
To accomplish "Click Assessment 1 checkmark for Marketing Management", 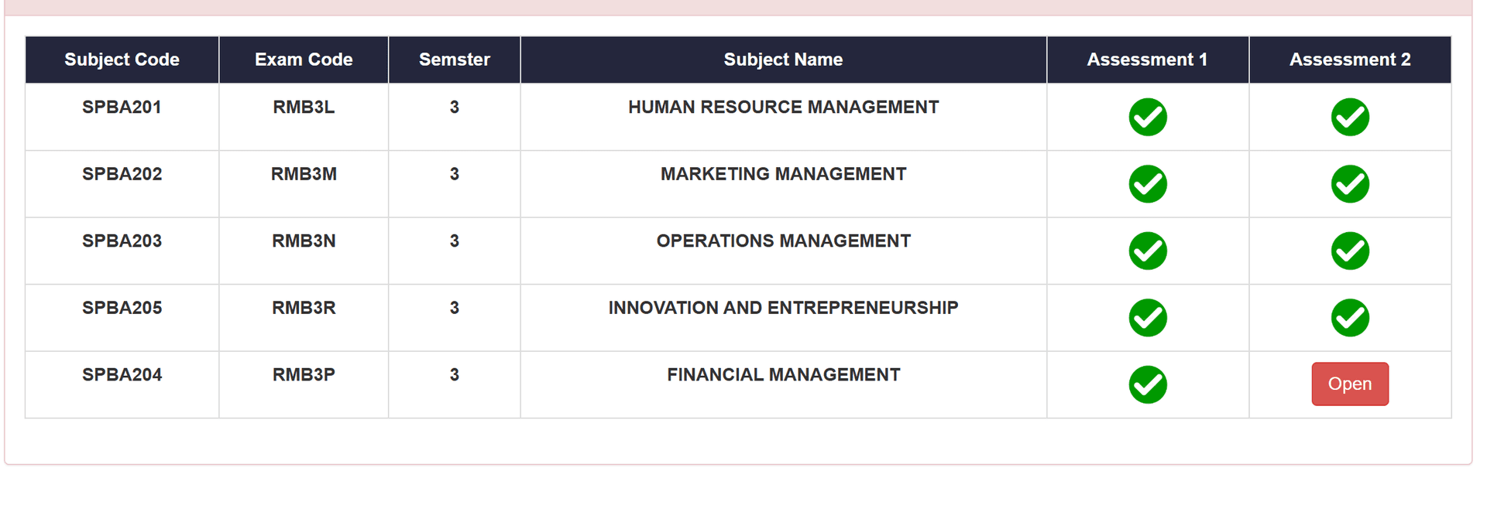I will [1147, 184].
